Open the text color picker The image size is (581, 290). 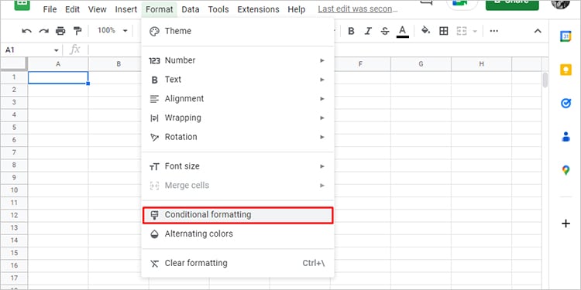point(403,31)
